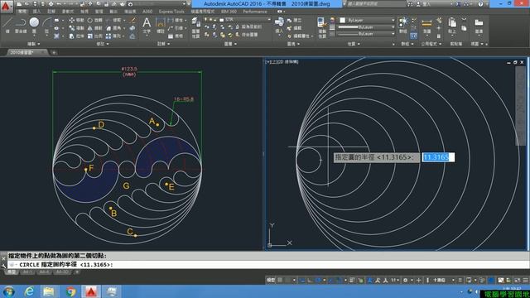
Task: Click the Undo arrow in quick access toolbar
Action: (59, 4)
